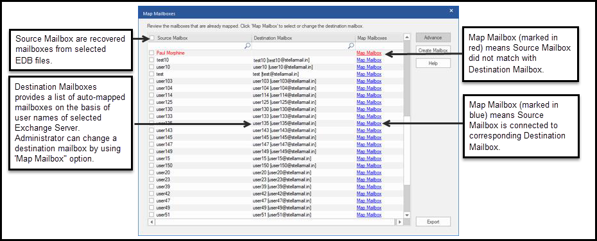Close the Map Mailboxes dialog
597x241 pixels.
coord(451,11)
